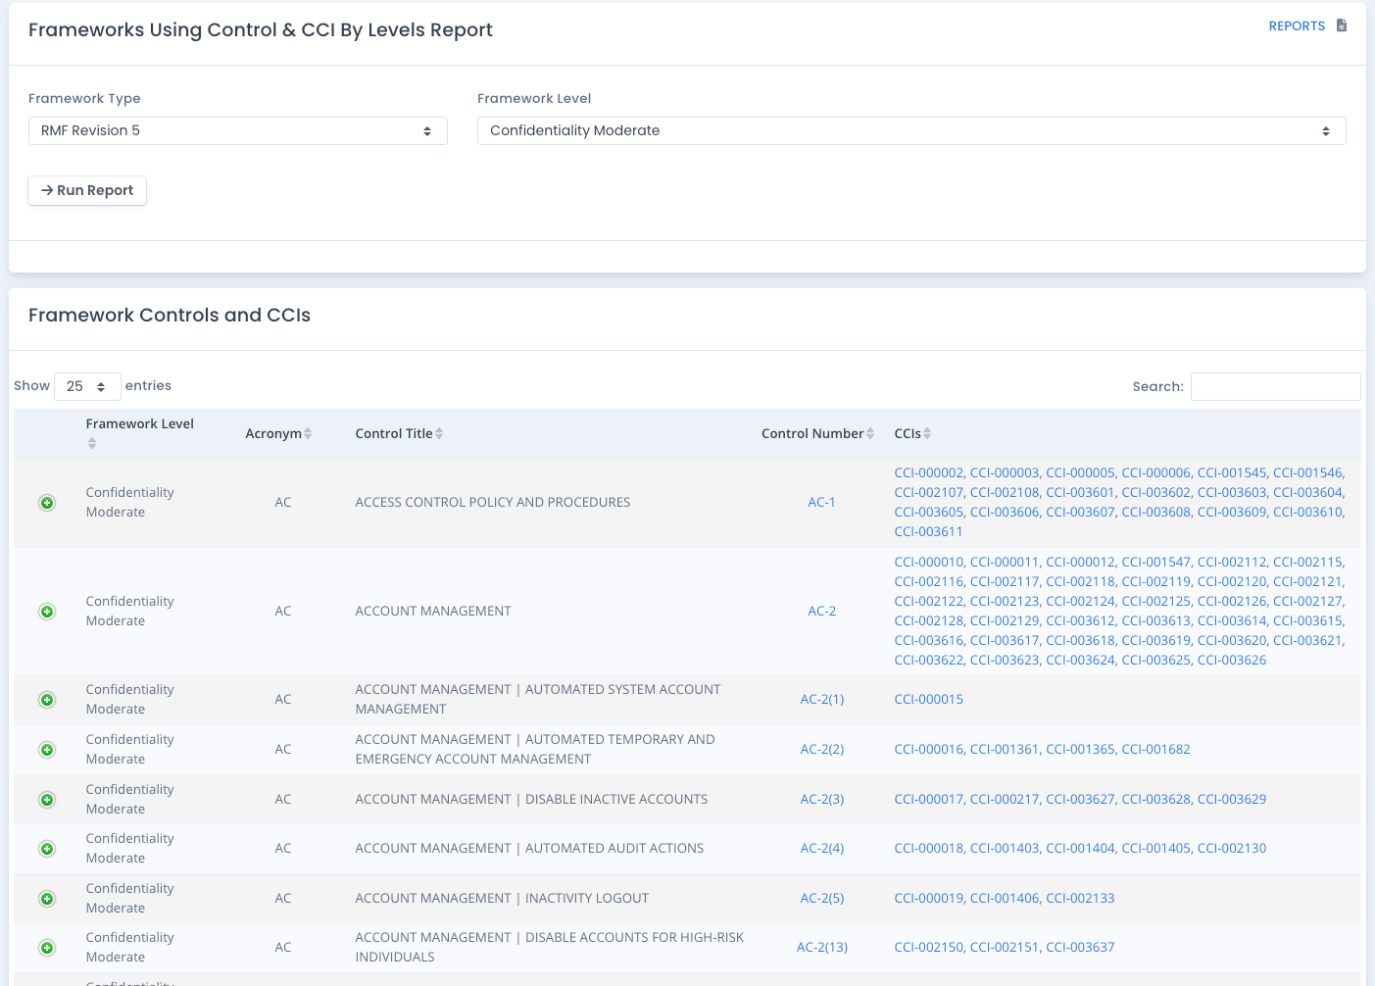This screenshot has width=1375, height=986.
Task: Open the Framework Level dropdown
Action: click(x=910, y=130)
